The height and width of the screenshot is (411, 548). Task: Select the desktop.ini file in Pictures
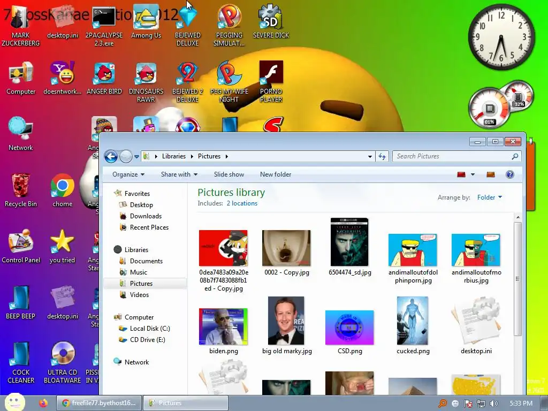[476, 325]
